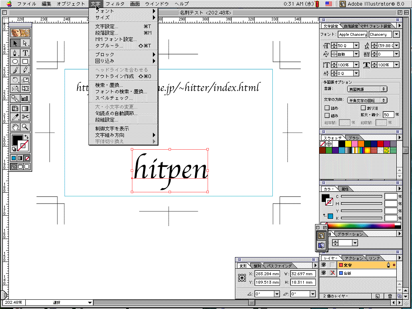Hide the 文字 layer via eye icon
The height and width of the screenshot is (309, 412).
pos(323,265)
